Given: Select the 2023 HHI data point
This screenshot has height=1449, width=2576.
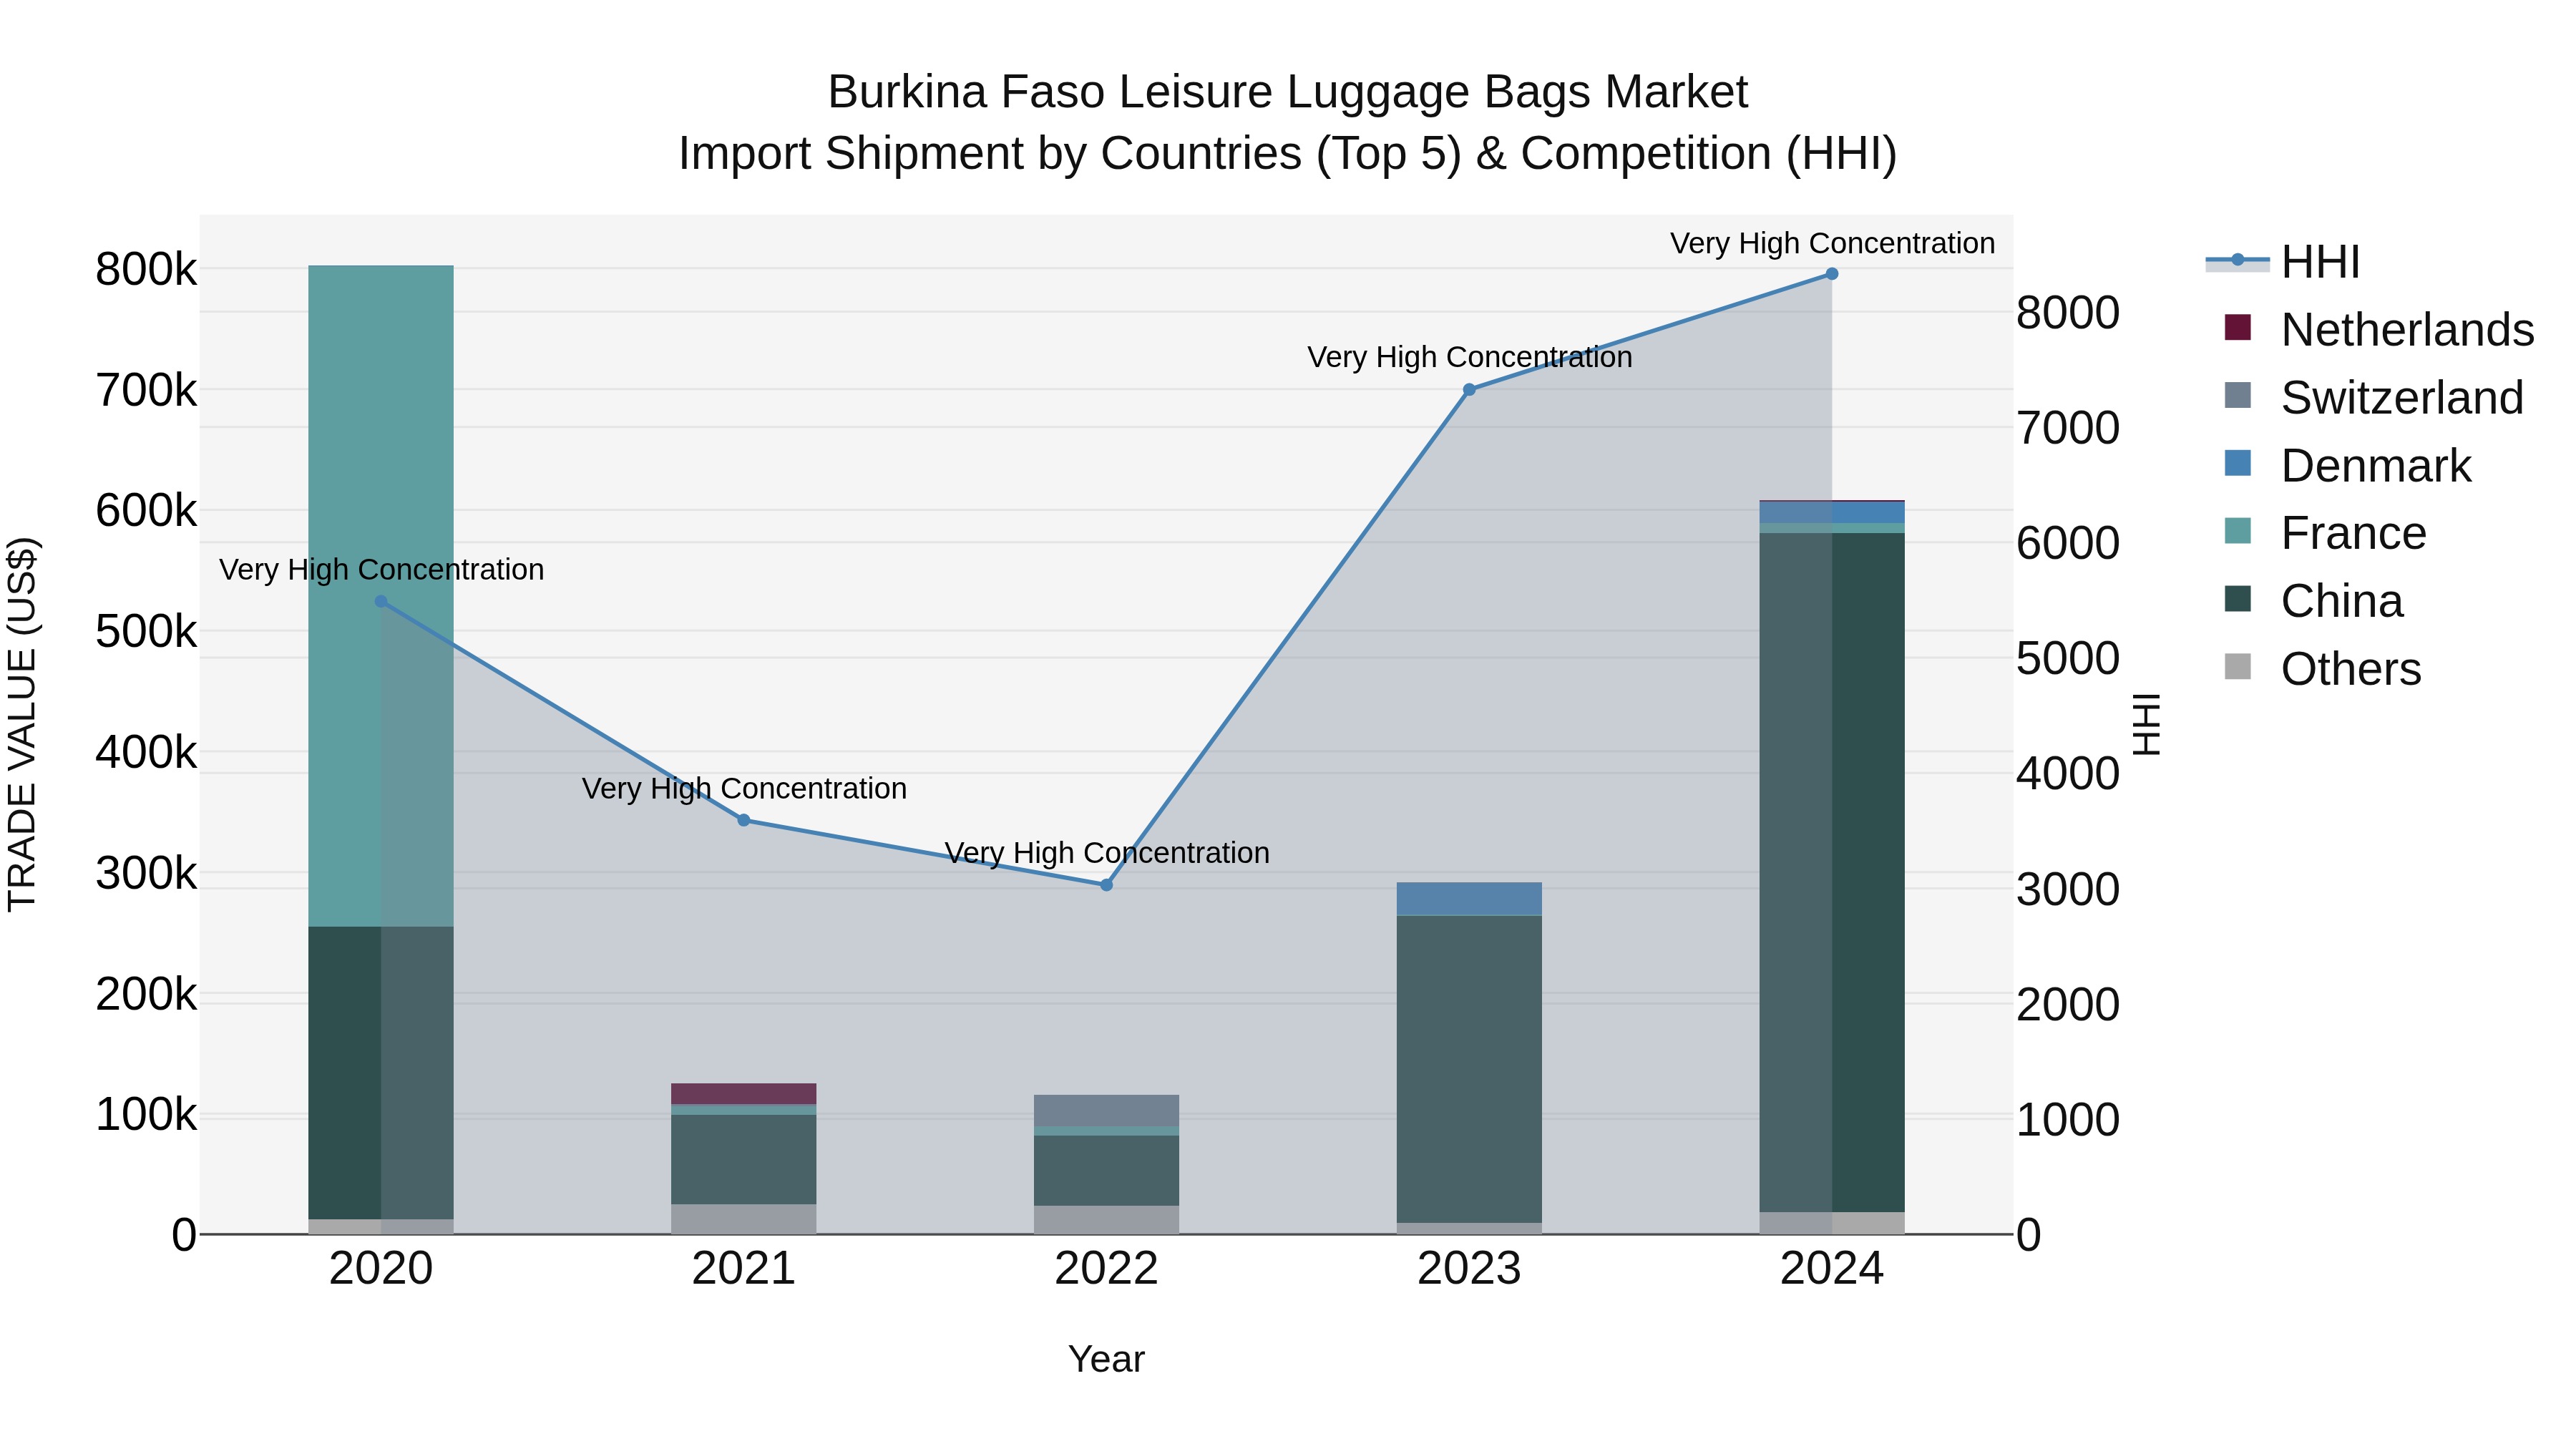Looking at the screenshot, I should (1469, 390).
